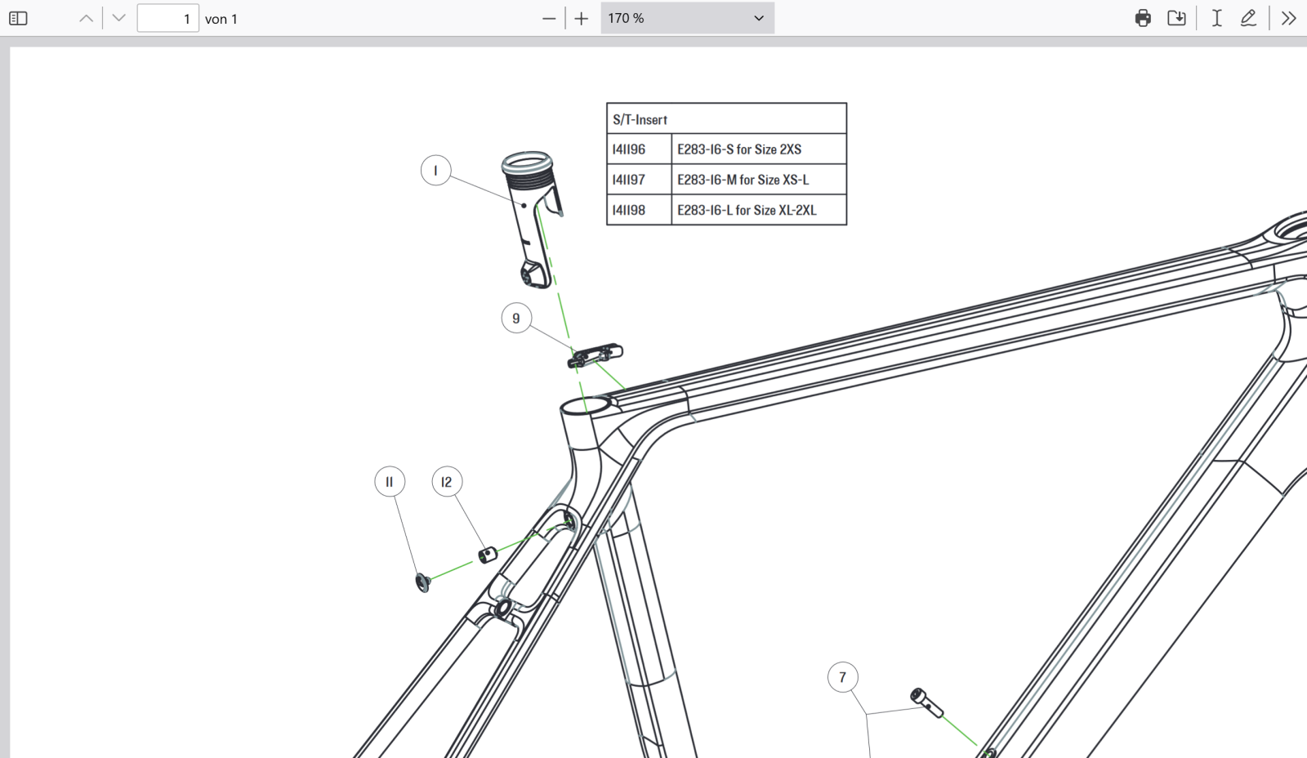Enable the draw pencil tool
The image size is (1307, 758).
pyautogui.click(x=1248, y=18)
